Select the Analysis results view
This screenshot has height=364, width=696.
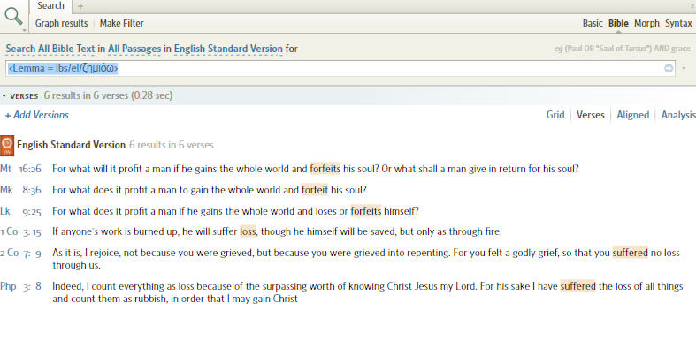pyautogui.click(x=678, y=115)
